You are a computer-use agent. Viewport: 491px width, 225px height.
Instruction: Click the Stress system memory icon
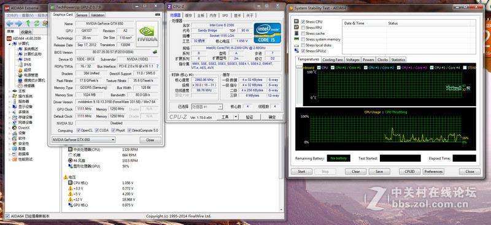296,39
